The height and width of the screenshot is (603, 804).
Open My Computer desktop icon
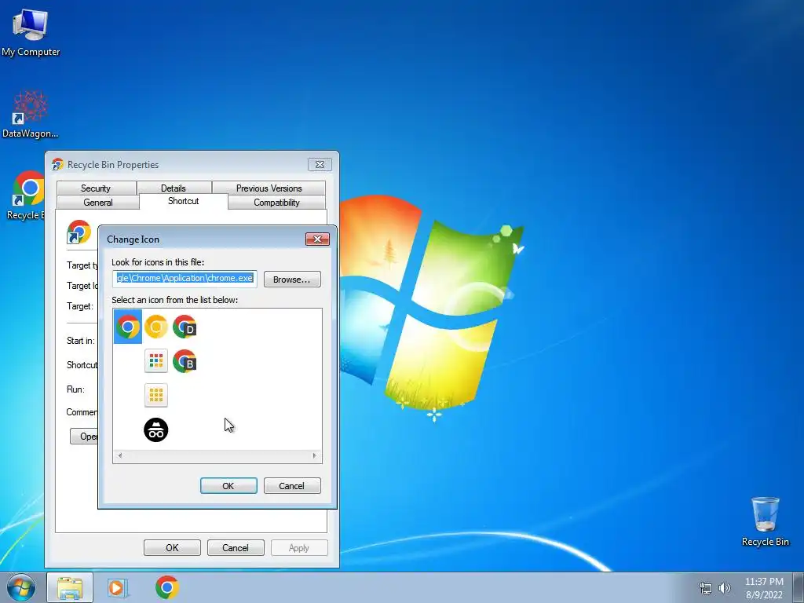point(31,31)
